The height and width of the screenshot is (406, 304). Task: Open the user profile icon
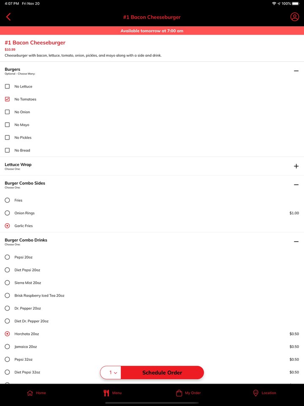[295, 17]
